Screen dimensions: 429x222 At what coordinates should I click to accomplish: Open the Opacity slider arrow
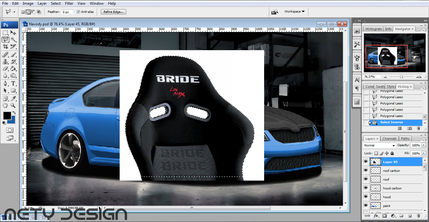(x=423, y=145)
